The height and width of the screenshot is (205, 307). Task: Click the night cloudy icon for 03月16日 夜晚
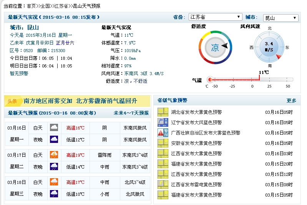(x=54, y=139)
